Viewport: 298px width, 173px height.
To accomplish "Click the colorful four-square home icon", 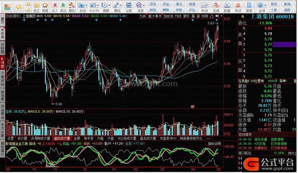I will point(7,7).
